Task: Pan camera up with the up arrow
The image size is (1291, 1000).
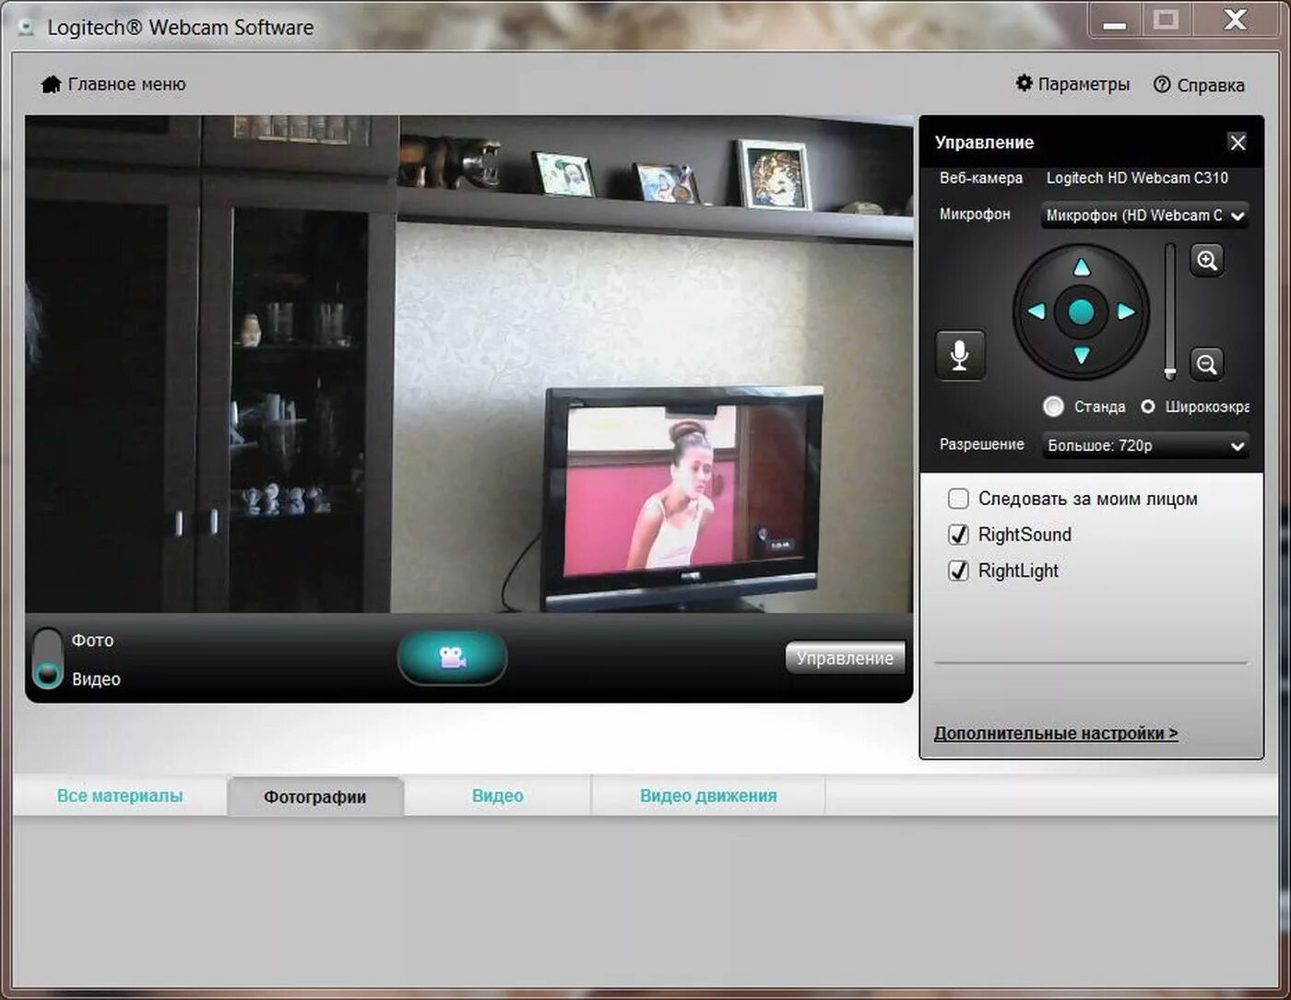Action: (1082, 268)
